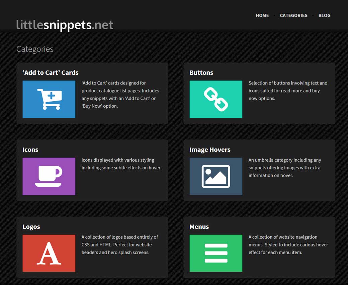The image size is (348, 285).
Task: Go to the Home nav item
Action: (262, 15)
